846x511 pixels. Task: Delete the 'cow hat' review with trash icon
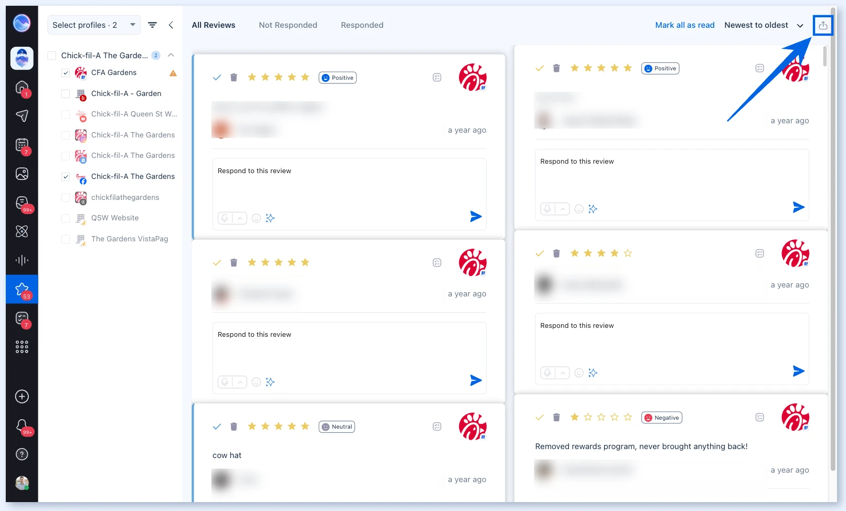tap(234, 427)
